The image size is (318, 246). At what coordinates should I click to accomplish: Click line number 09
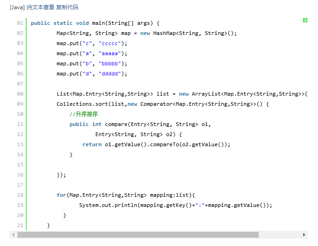(x=20, y=104)
